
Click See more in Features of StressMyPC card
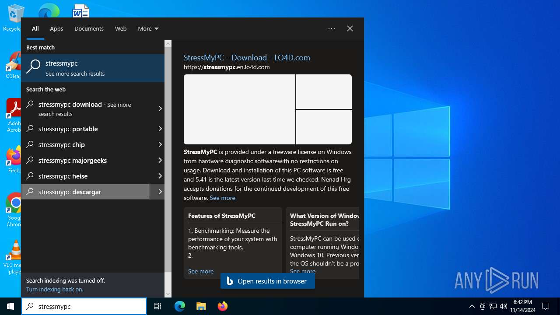pos(201,271)
